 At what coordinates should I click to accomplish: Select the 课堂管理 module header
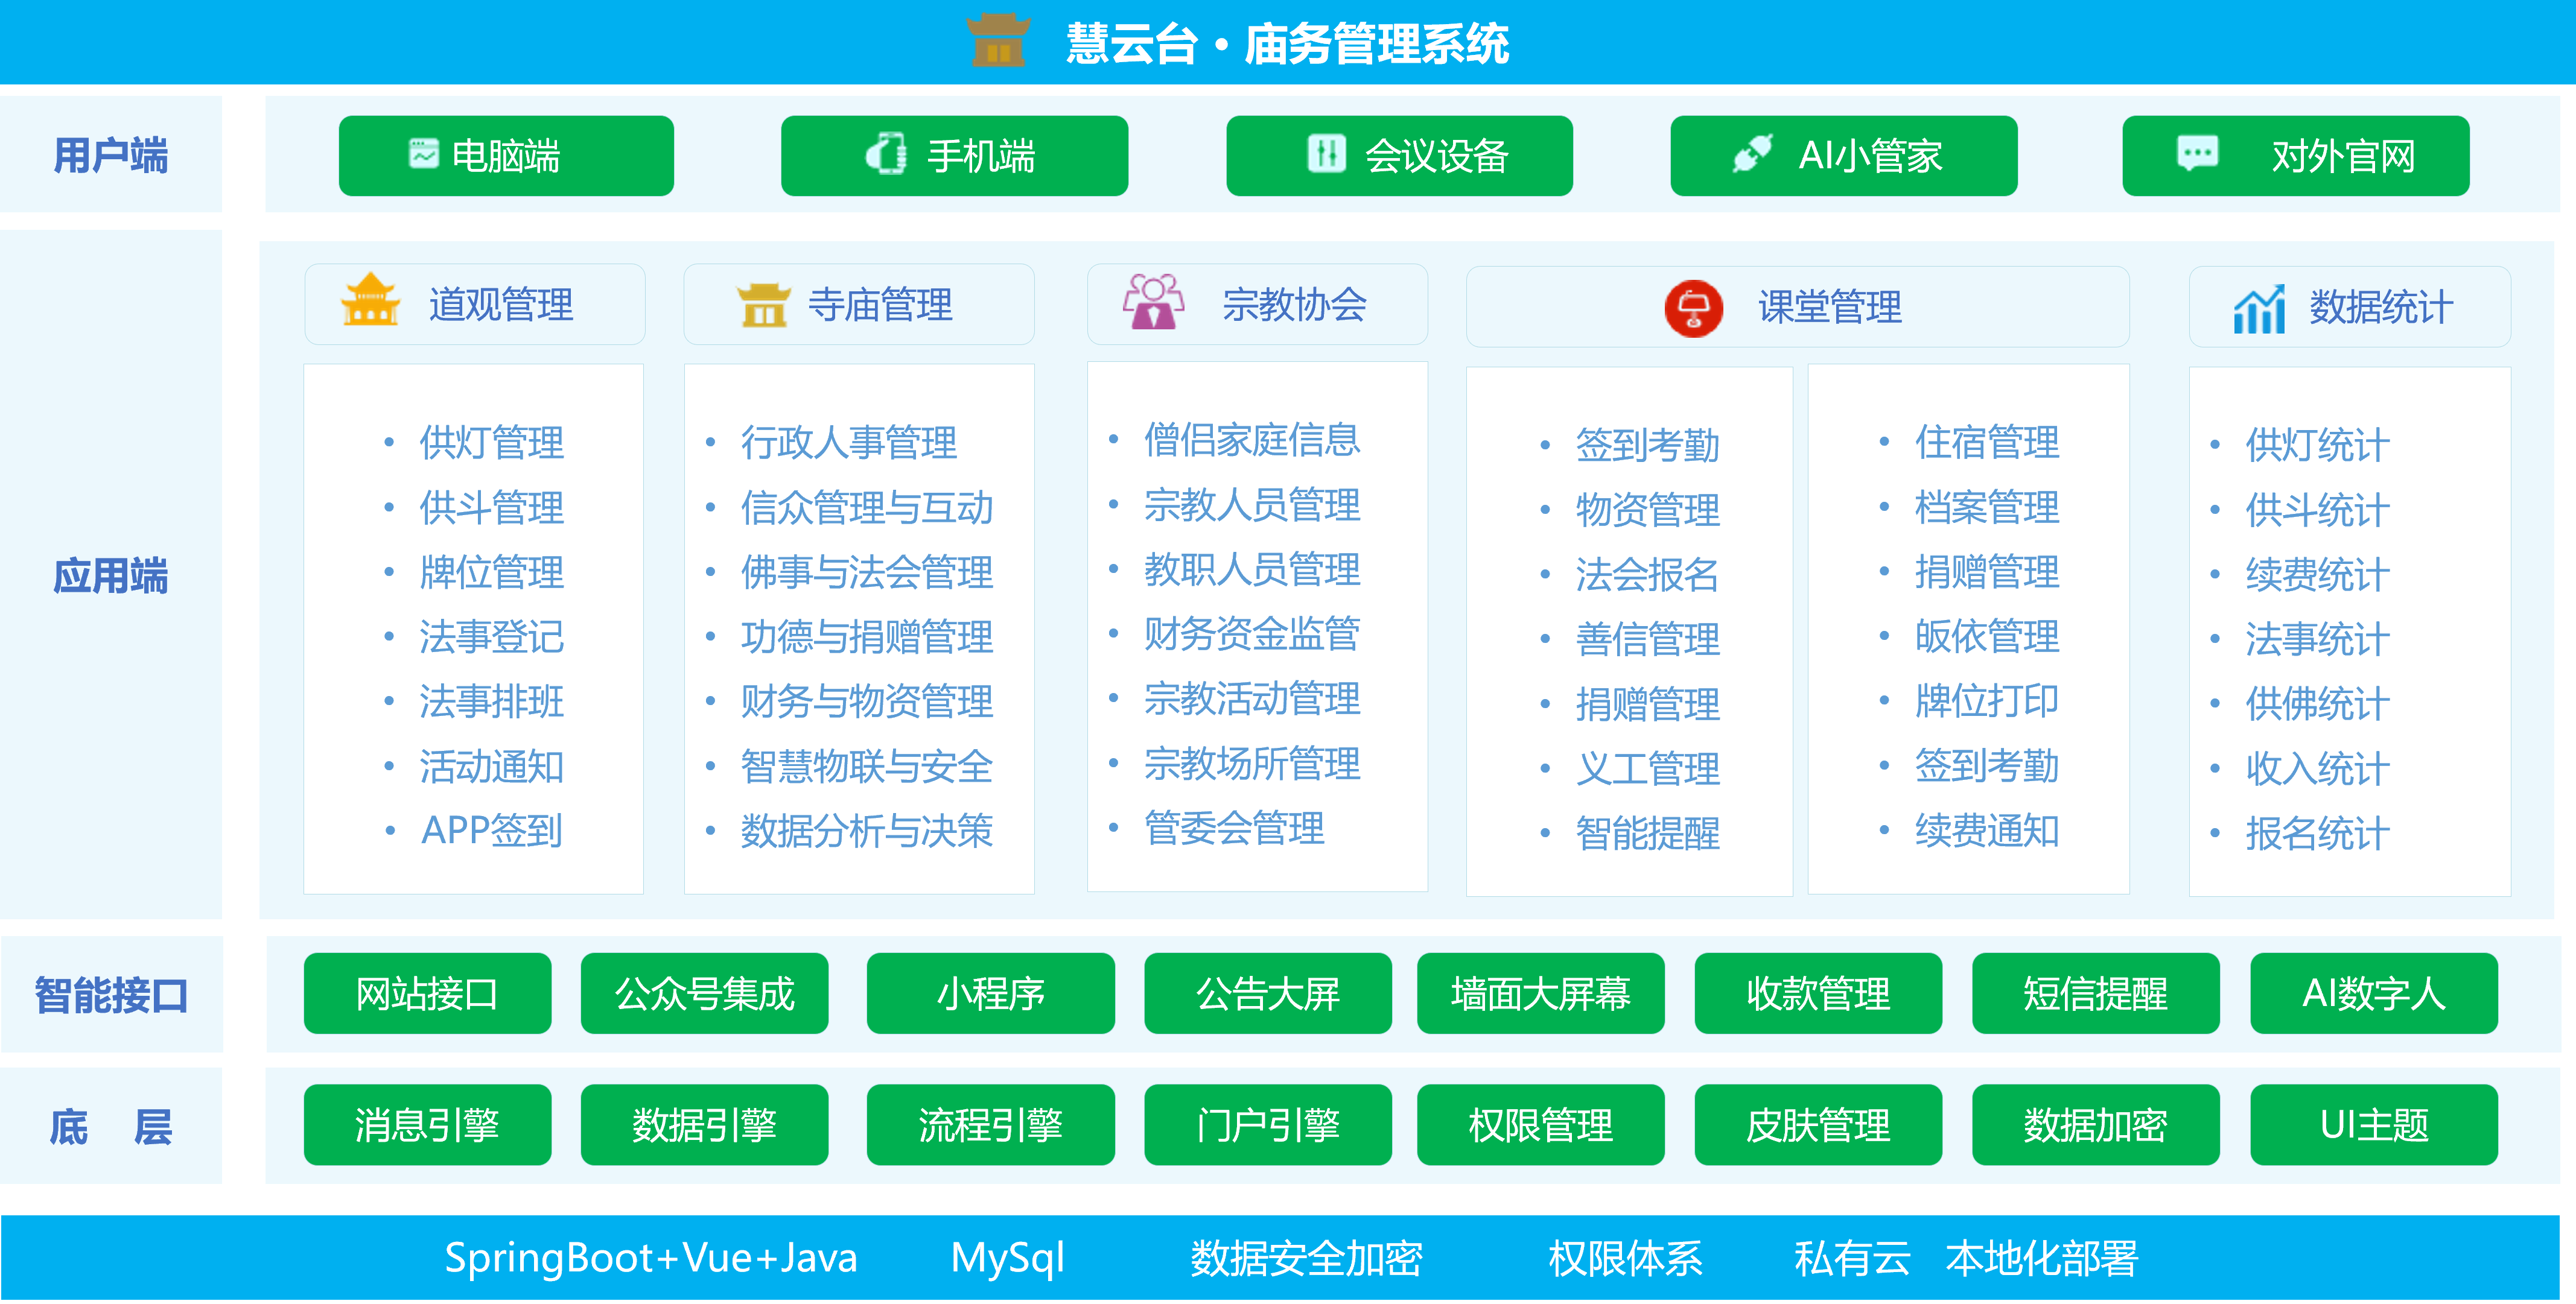point(1797,307)
